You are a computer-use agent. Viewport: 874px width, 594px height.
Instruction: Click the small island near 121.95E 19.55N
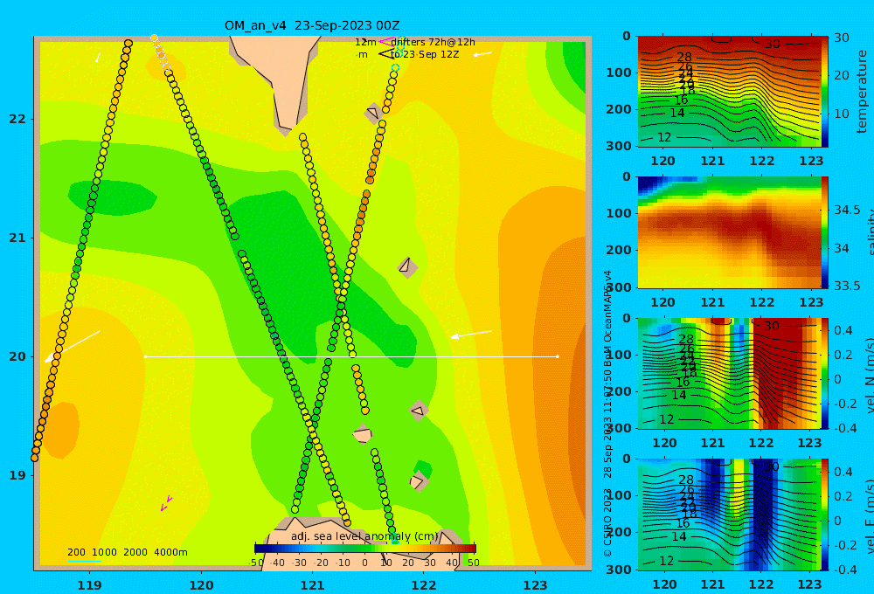point(418,411)
